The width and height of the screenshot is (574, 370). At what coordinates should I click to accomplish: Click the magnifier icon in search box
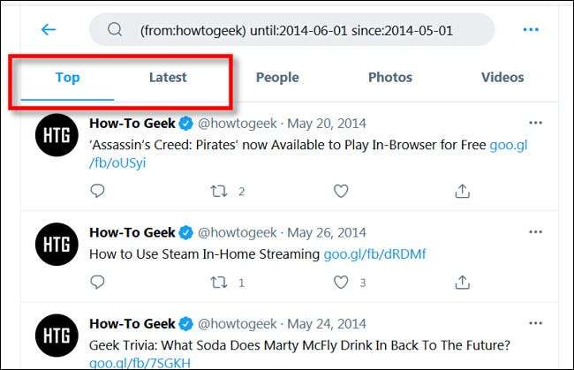(x=115, y=30)
